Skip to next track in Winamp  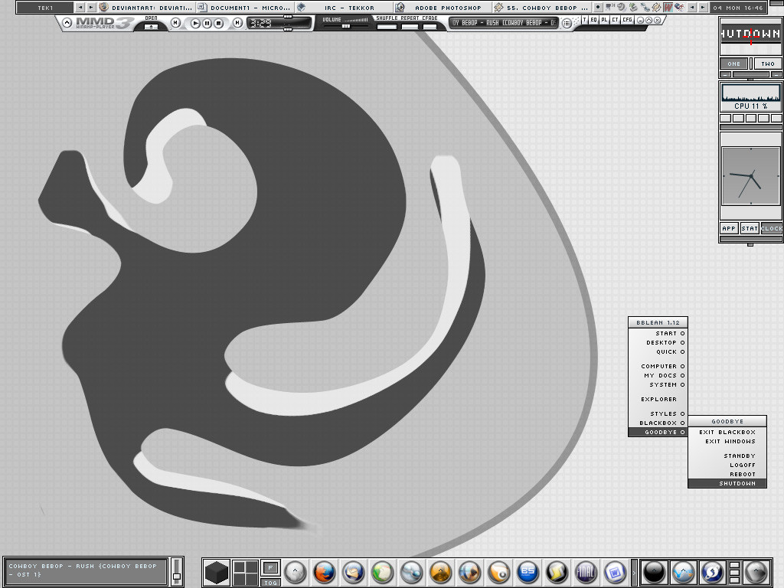tap(238, 23)
